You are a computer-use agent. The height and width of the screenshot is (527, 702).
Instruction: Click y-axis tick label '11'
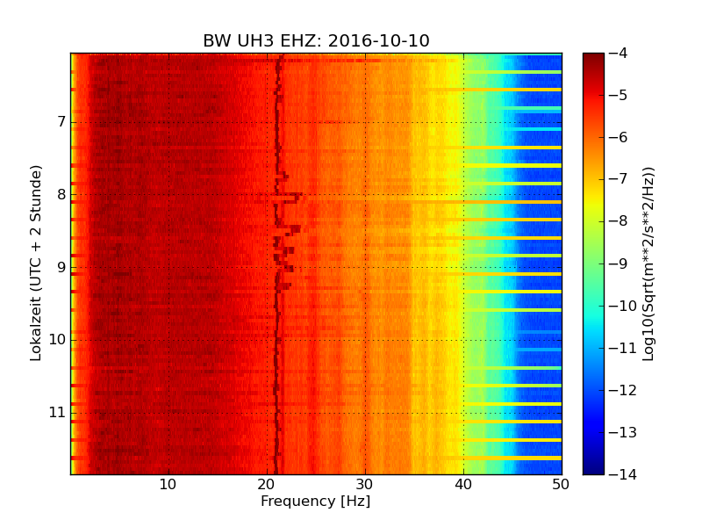click(57, 412)
